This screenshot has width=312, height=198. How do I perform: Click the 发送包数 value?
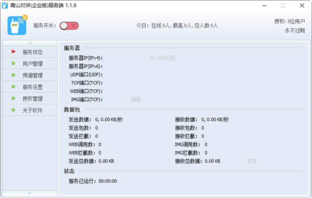pyautogui.click(x=97, y=128)
